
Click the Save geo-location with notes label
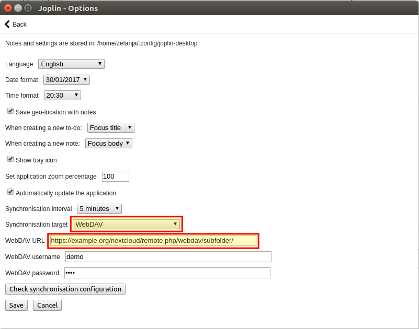click(56, 112)
